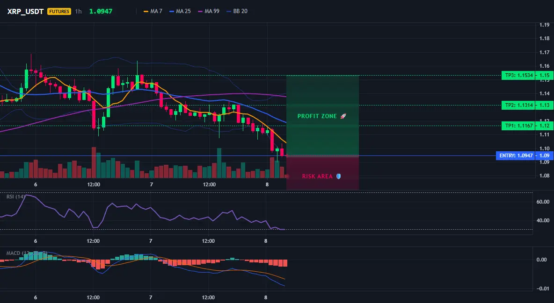Click the 40.00 RSI axis value
Screen dimensions: 554x303
[543, 220]
